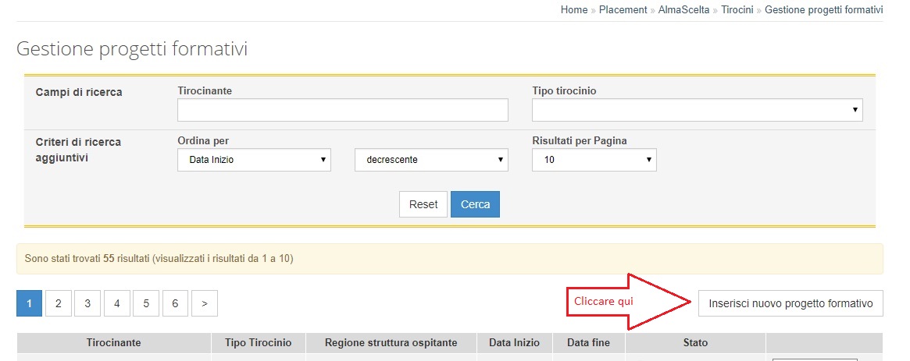Go to results page 4
This screenshot has width=910, height=361.
click(x=116, y=303)
